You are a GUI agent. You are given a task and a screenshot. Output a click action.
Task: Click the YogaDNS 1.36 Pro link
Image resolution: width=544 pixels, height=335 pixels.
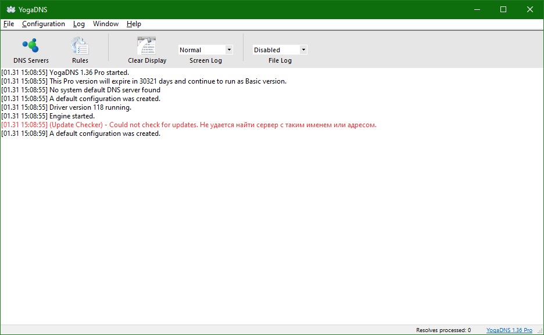coord(509,330)
